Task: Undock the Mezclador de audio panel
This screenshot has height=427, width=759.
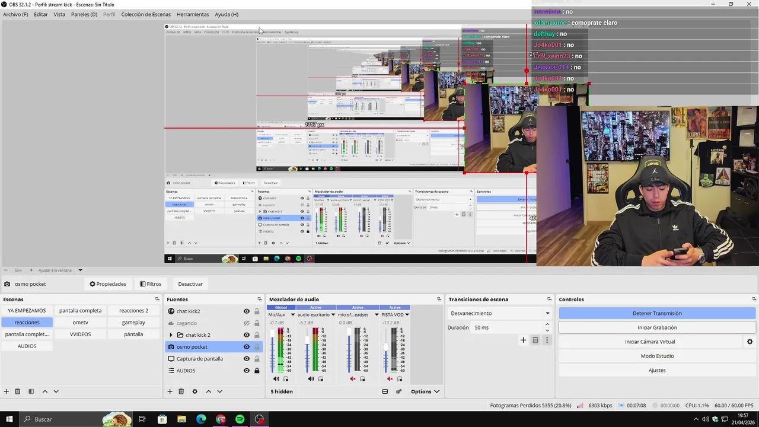Action: coord(439,299)
